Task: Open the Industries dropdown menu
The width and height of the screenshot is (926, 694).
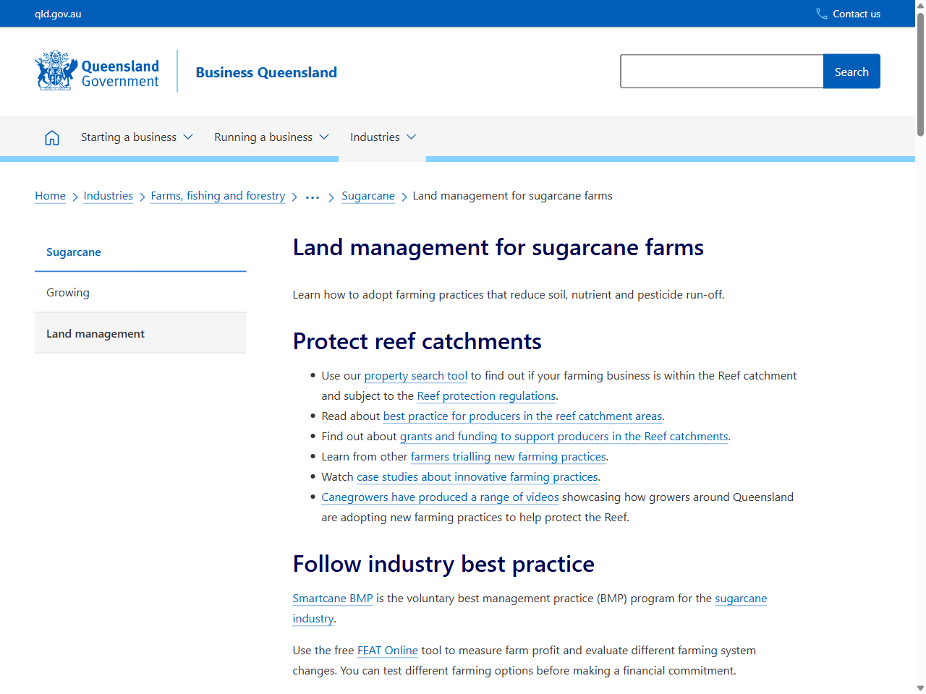Action: (382, 137)
